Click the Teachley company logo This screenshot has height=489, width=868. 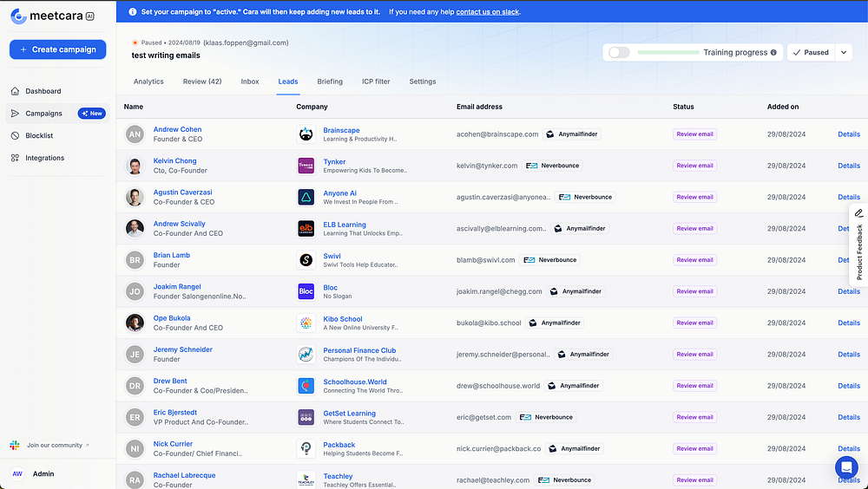click(306, 479)
